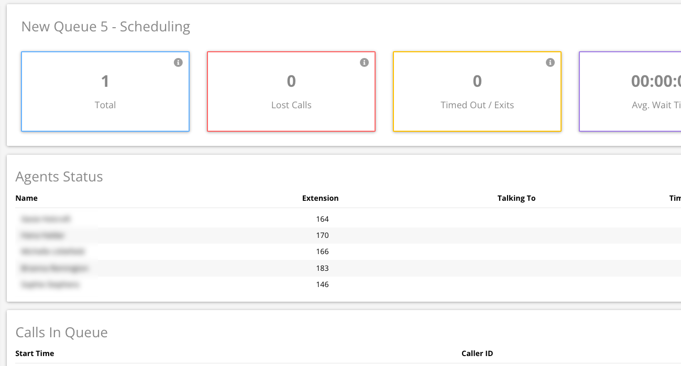Click agent name in extension 166 row
Image resolution: width=681 pixels, height=366 pixels.
pyautogui.click(x=52, y=251)
